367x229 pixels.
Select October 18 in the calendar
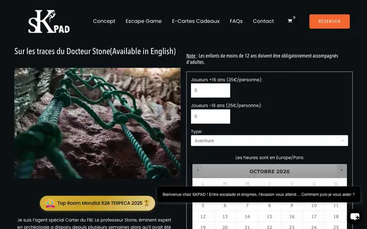pos(336,216)
